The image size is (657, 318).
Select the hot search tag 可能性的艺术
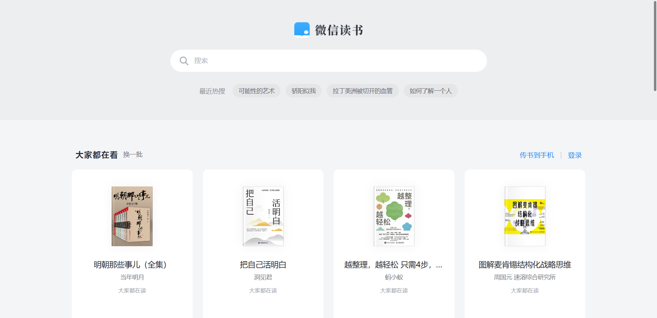pos(256,91)
